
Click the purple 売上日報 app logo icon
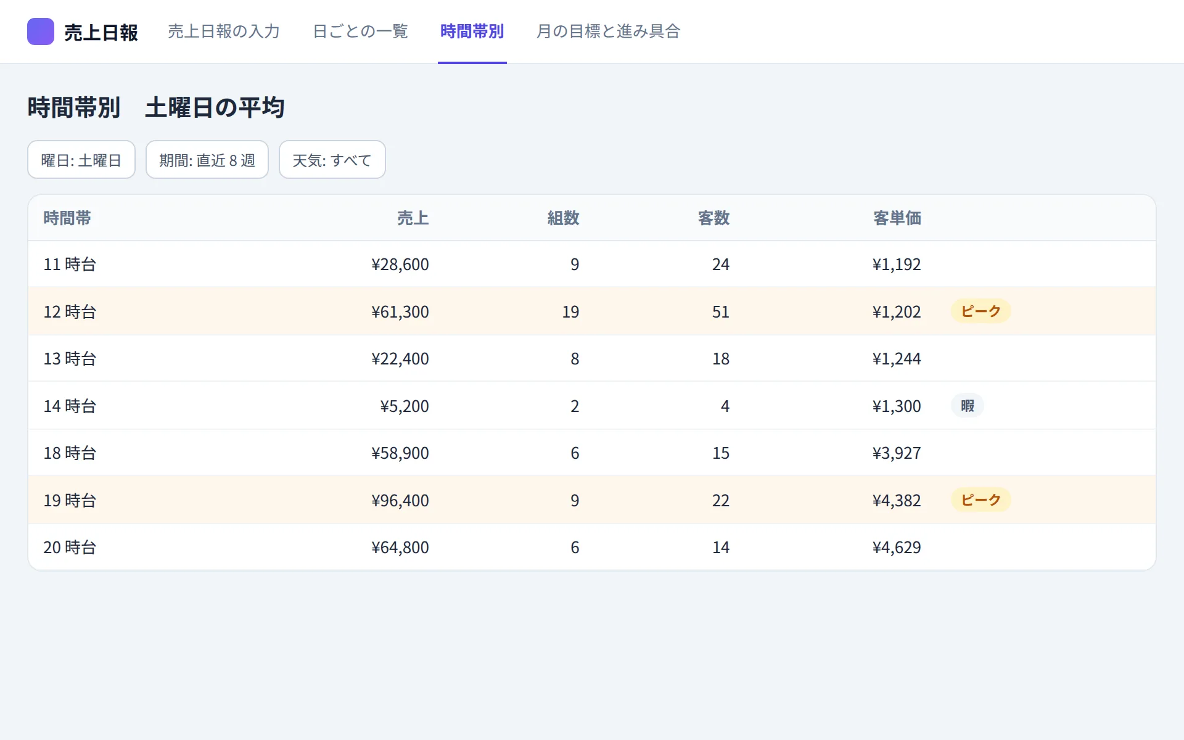pos(41,31)
